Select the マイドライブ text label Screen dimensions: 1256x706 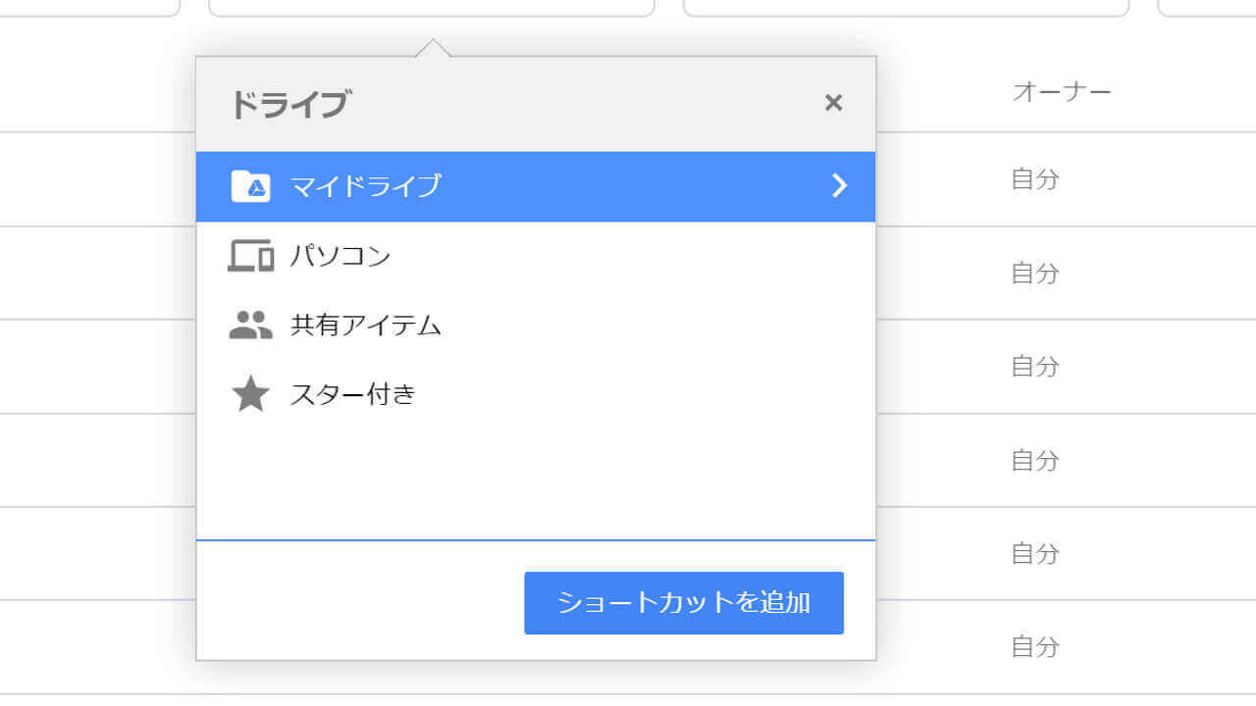point(366,186)
